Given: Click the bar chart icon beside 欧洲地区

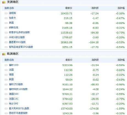Looking at the screenshot, I should click(x=4, y=54).
